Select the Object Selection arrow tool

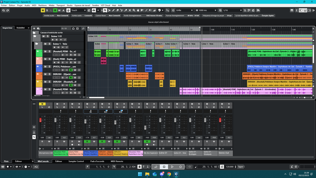pyautogui.click(x=105, y=10)
